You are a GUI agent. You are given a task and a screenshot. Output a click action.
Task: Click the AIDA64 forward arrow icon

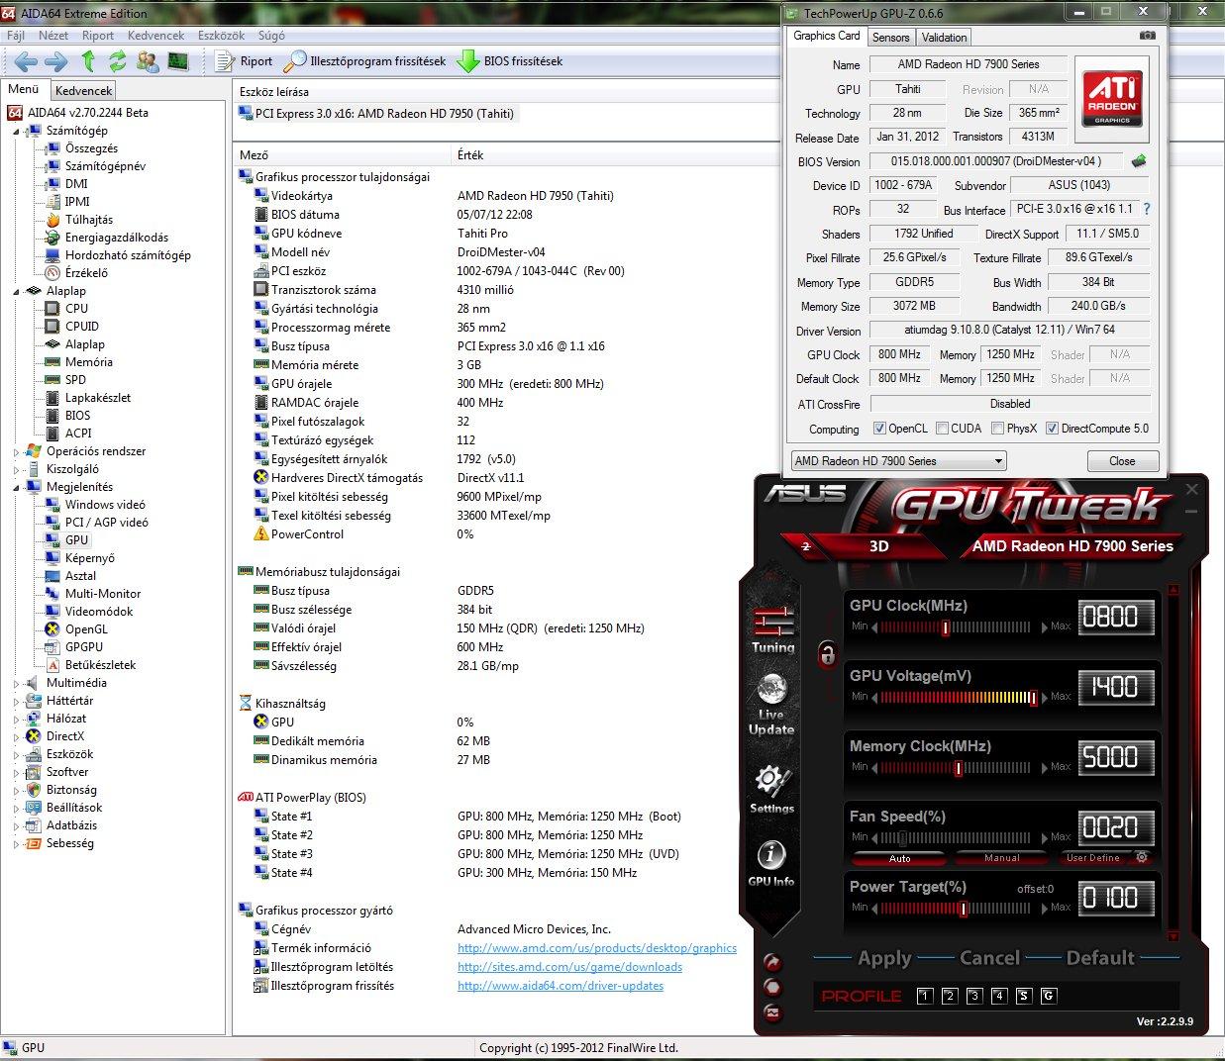point(56,61)
